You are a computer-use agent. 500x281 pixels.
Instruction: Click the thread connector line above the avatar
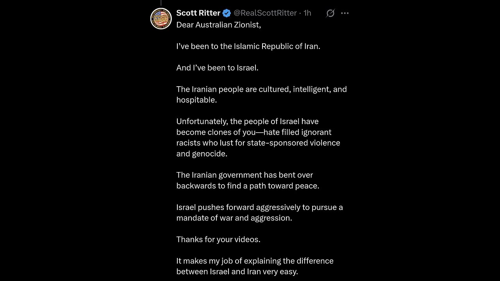pos(161,3)
